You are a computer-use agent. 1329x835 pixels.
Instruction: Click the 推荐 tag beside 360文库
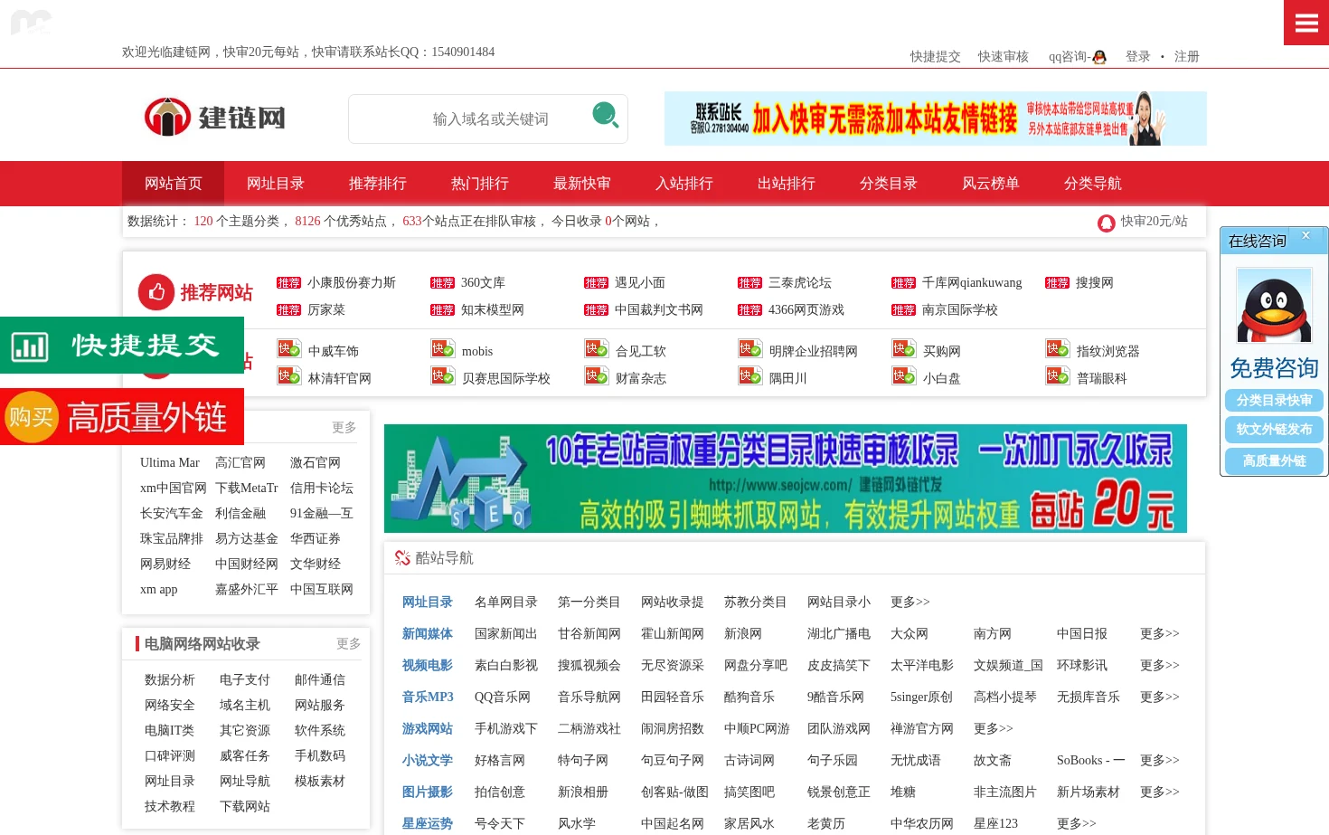click(x=442, y=283)
